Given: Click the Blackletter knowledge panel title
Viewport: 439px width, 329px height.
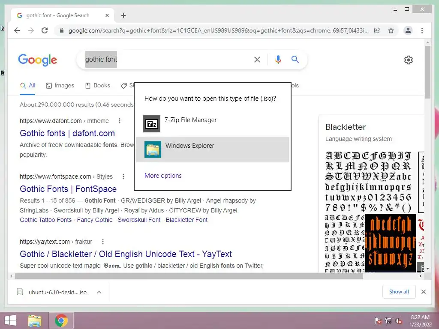Looking at the screenshot, I should pyautogui.click(x=346, y=127).
